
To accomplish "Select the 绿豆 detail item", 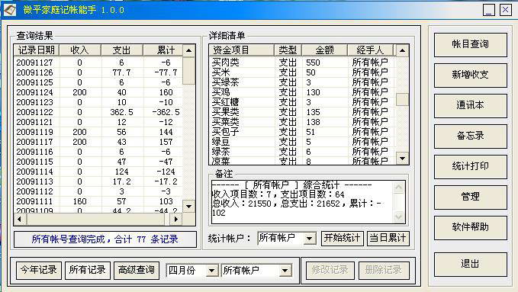I will [302, 141].
